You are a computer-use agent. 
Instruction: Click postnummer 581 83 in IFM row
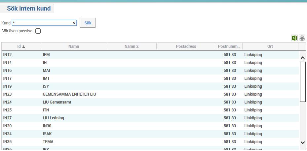tap(230, 55)
